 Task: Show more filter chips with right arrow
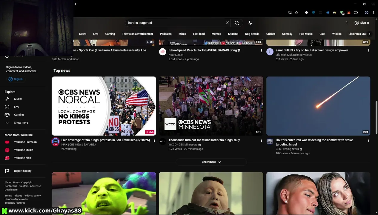[370, 34]
